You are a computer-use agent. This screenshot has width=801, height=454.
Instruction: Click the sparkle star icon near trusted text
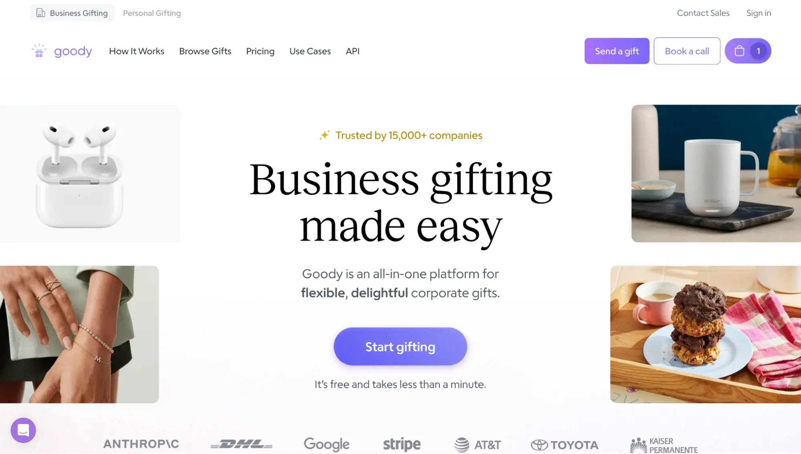click(x=324, y=135)
